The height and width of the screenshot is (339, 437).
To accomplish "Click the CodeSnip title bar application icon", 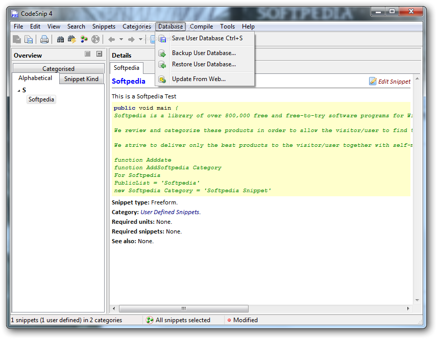I will tap(14, 14).
